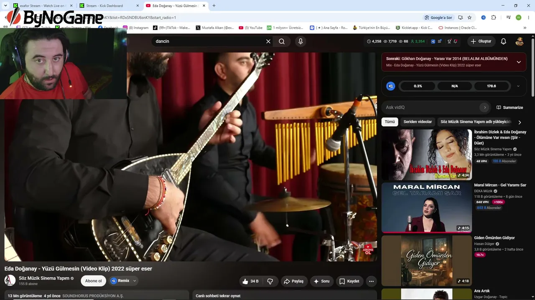
Task: Select Söz Müzik Sinema Yapım uploader chip
Action: pos(476,122)
